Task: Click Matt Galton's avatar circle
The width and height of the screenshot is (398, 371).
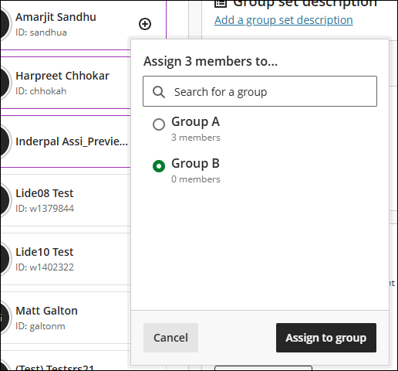Action: tap(5, 318)
